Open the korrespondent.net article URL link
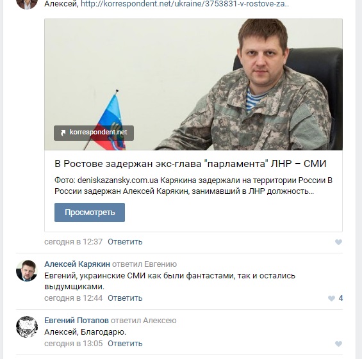Viewport: 362px width, 359px height. pyautogui.click(x=185, y=4)
